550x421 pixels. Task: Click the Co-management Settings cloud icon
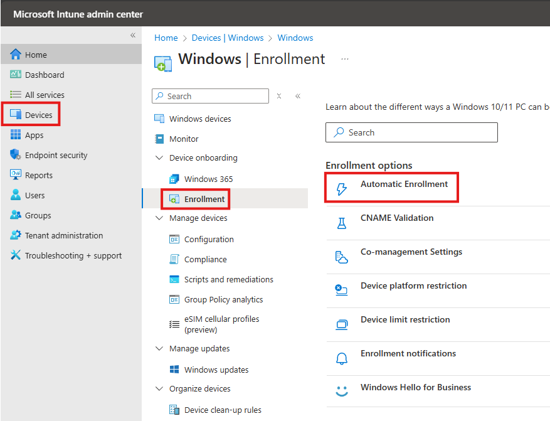342,257
